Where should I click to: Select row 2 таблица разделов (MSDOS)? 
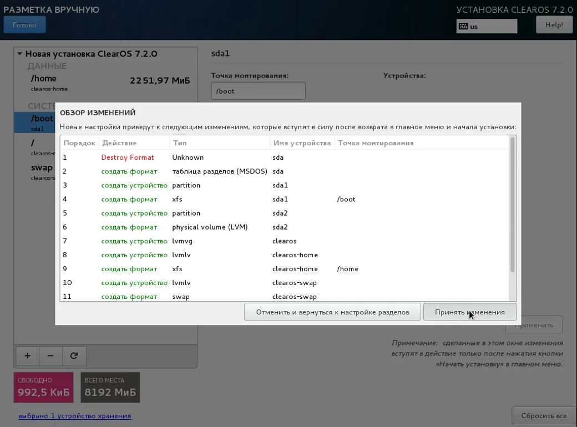click(x=285, y=171)
